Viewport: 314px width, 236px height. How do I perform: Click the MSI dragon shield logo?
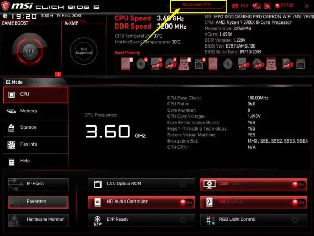coord(5,6)
